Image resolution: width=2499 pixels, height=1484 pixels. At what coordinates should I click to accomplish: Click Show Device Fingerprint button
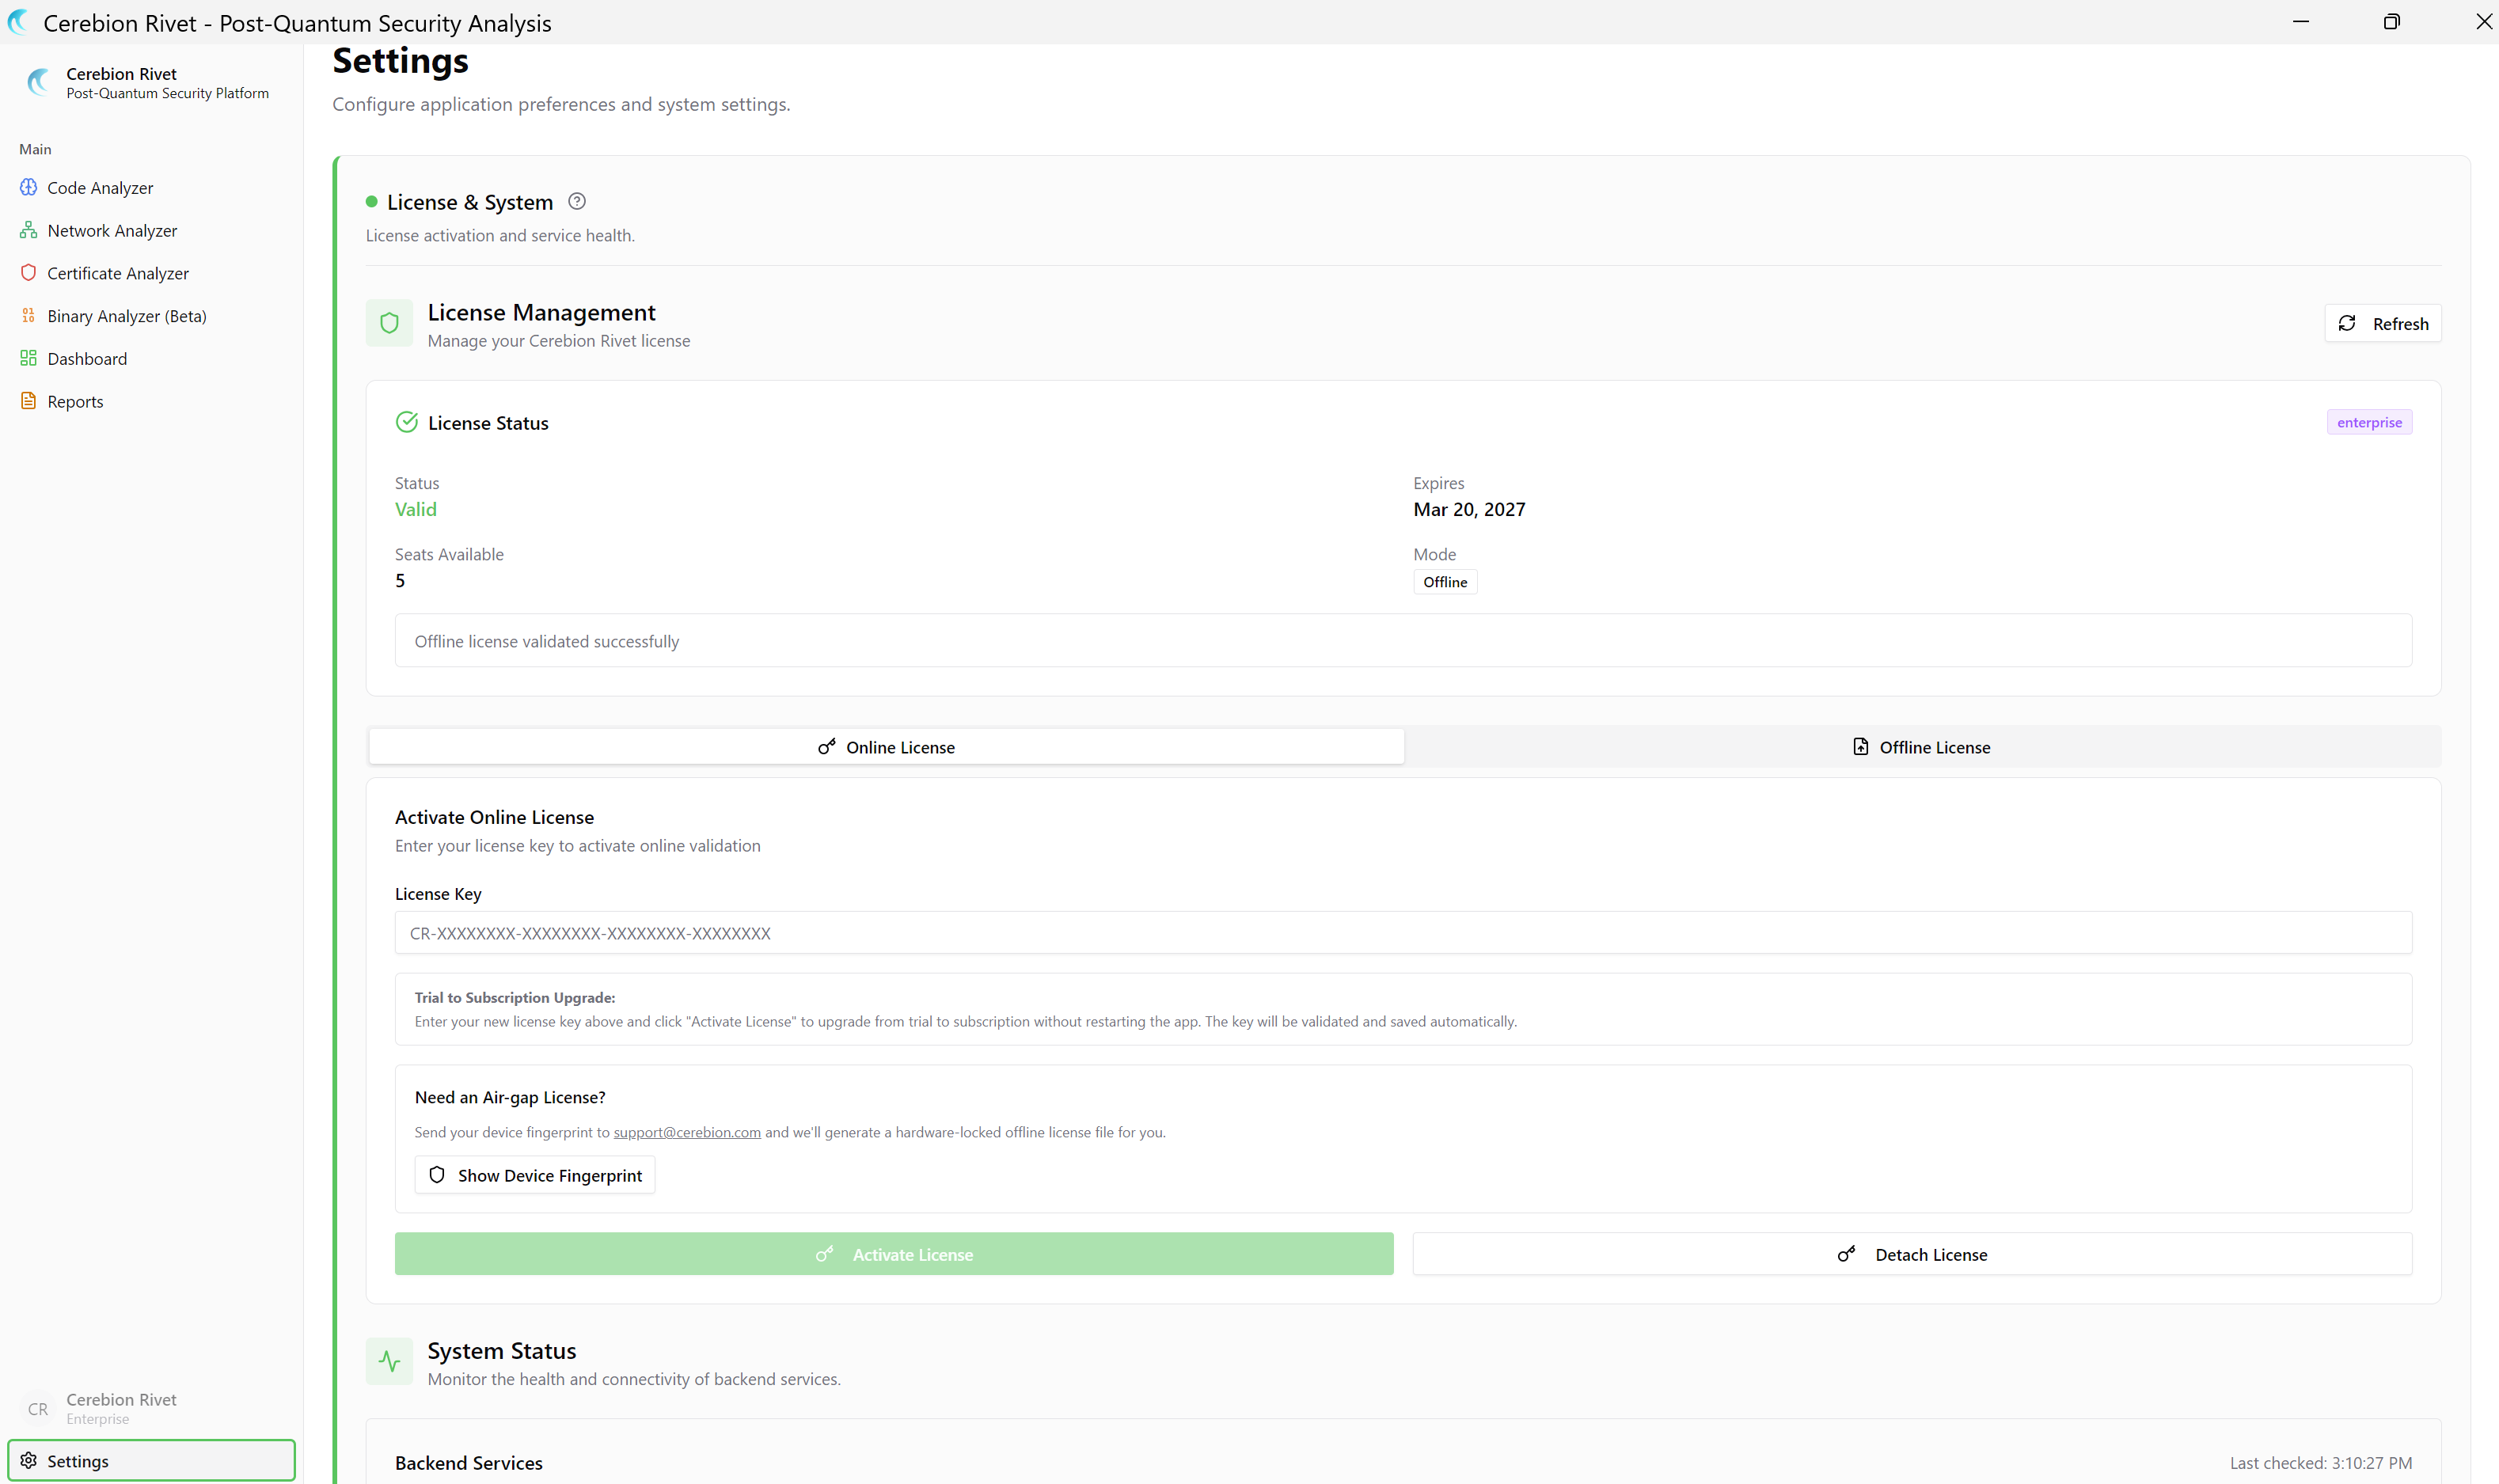[x=535, y=1175]
